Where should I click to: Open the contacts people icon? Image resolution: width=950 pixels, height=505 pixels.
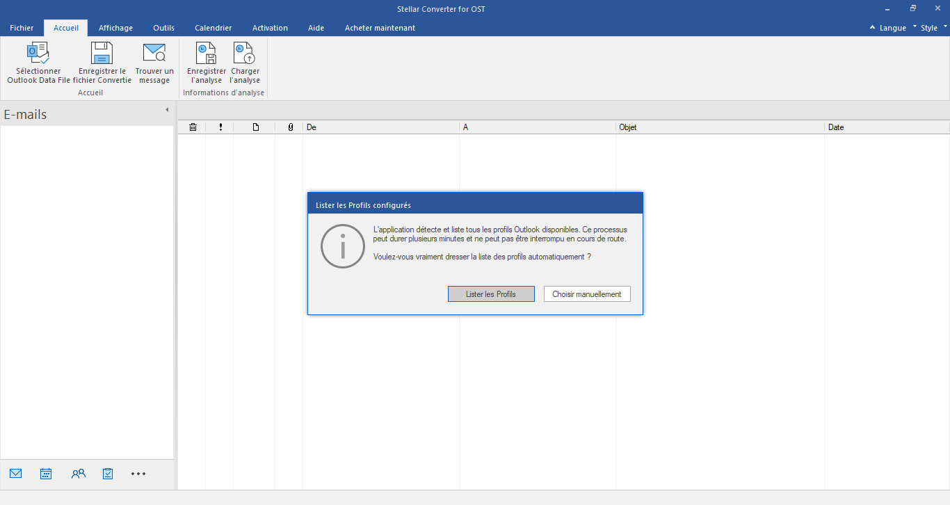[78, 474]
